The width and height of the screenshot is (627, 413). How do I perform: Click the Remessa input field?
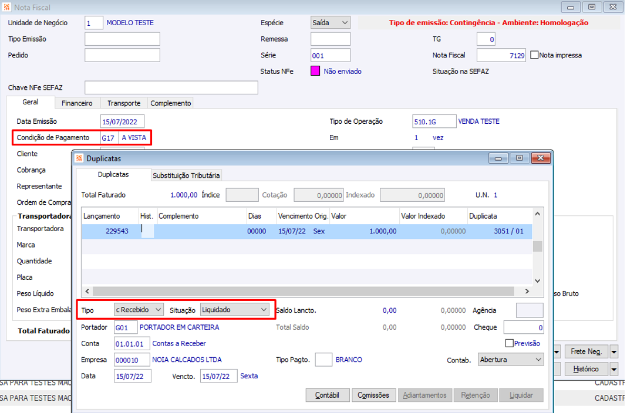tap(331, 39)
